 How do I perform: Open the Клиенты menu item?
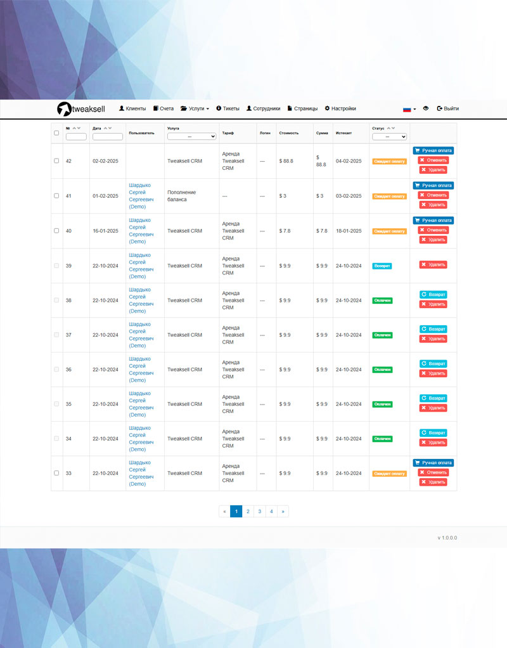[132, 108]
